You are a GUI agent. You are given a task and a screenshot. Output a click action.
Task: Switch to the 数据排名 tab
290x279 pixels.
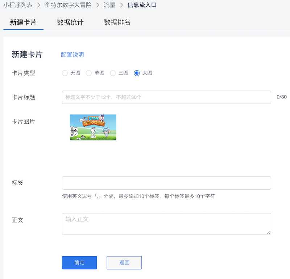point(117,22)
